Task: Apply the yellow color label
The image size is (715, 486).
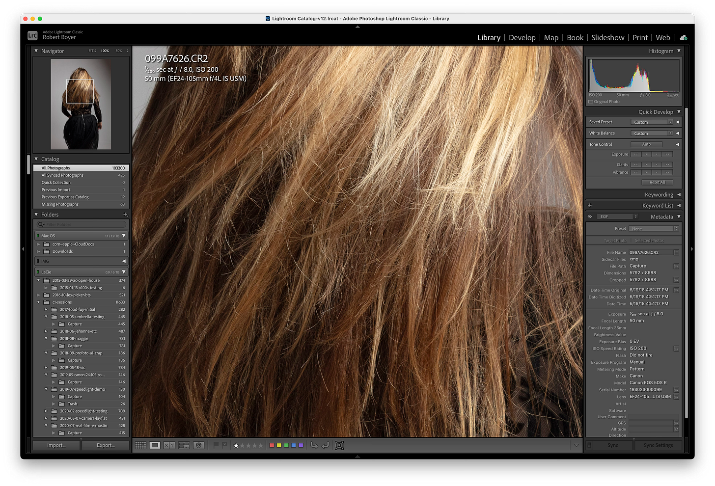Action: 279,445
